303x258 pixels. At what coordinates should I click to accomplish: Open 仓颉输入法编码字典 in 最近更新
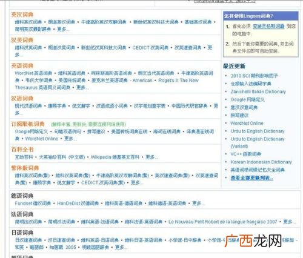(251, 84)
